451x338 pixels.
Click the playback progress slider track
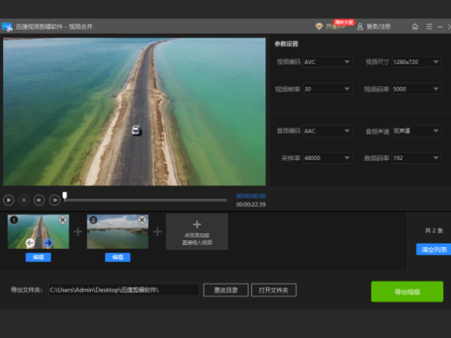[147, 200]
